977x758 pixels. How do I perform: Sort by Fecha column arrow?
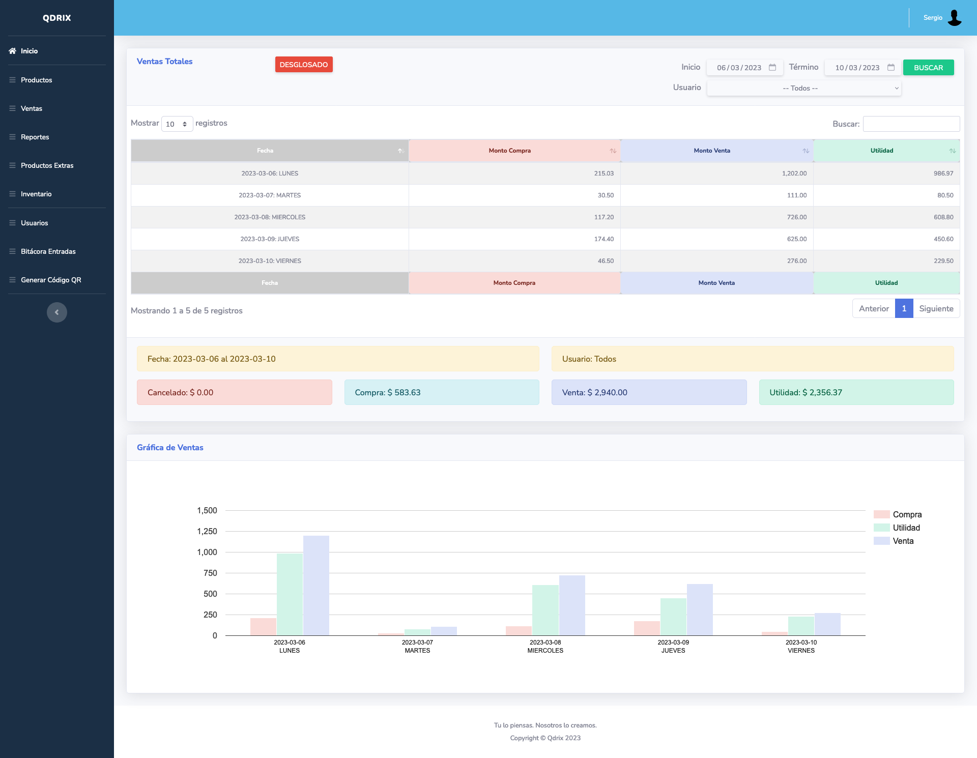pos(400,151)
